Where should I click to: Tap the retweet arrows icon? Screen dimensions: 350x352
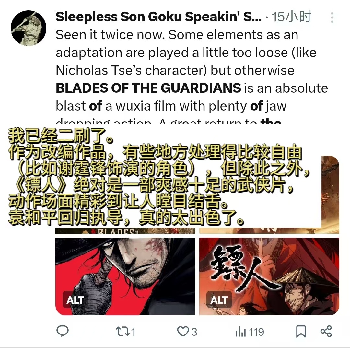tap(122, 332)
